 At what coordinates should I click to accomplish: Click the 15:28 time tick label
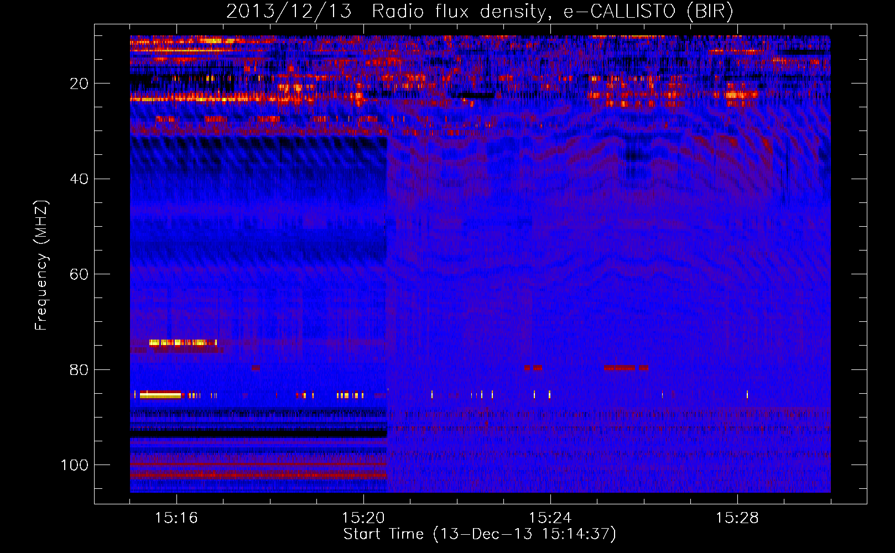tap(737, 518)
